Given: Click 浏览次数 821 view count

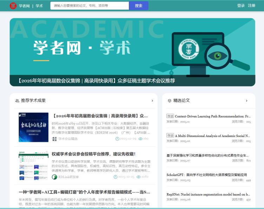Looking at the screenshot, I should pos(242,161).
